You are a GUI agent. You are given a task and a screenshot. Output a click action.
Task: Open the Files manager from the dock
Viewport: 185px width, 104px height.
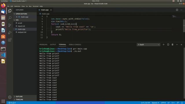click(x=3, y=18)
